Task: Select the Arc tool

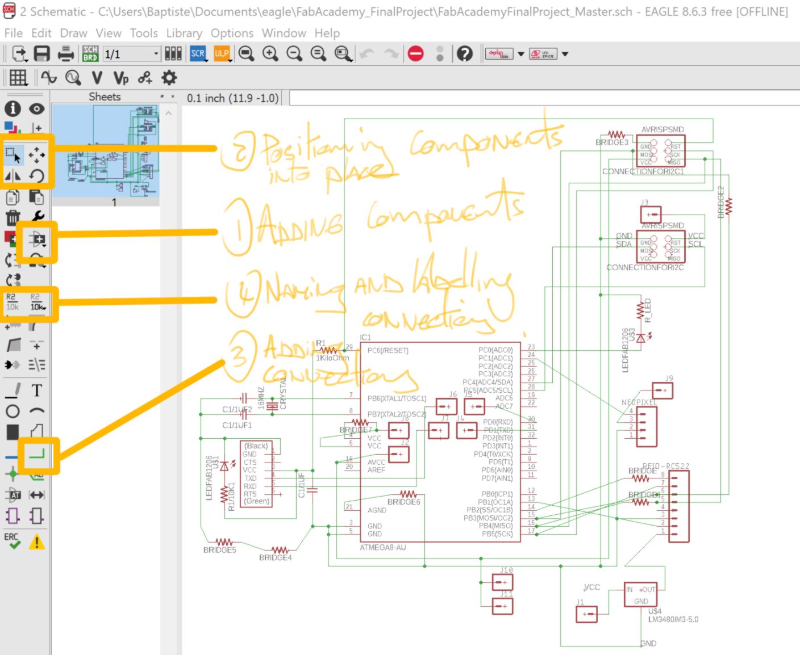Action: coord(36,411)
